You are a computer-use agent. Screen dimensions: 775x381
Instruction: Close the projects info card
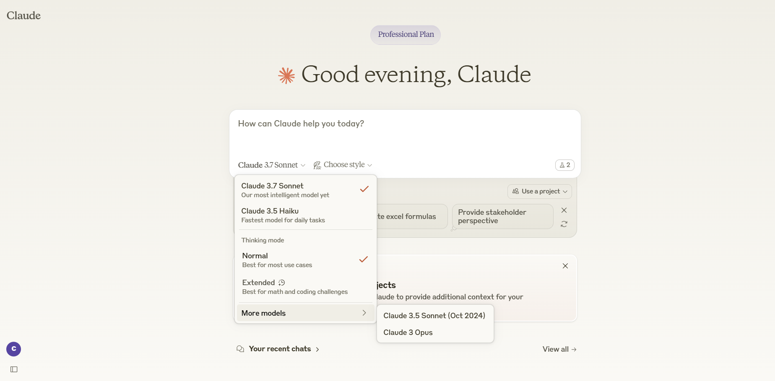coord(565,266)
